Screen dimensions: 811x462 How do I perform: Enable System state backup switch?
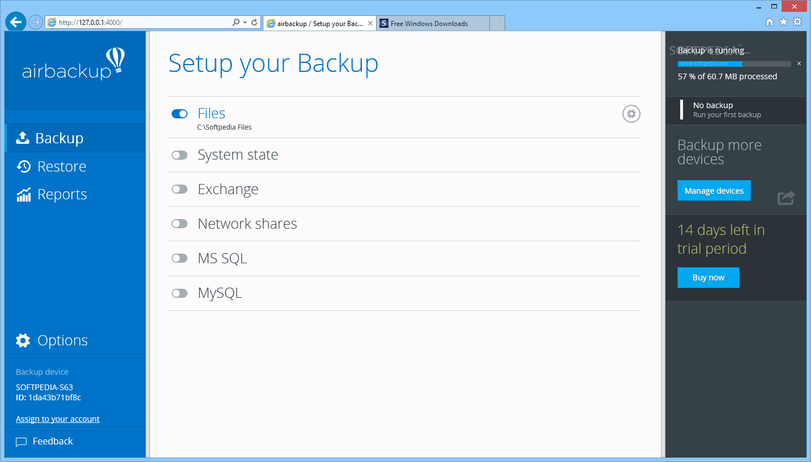pyautogui.click(x=180, y=155)
